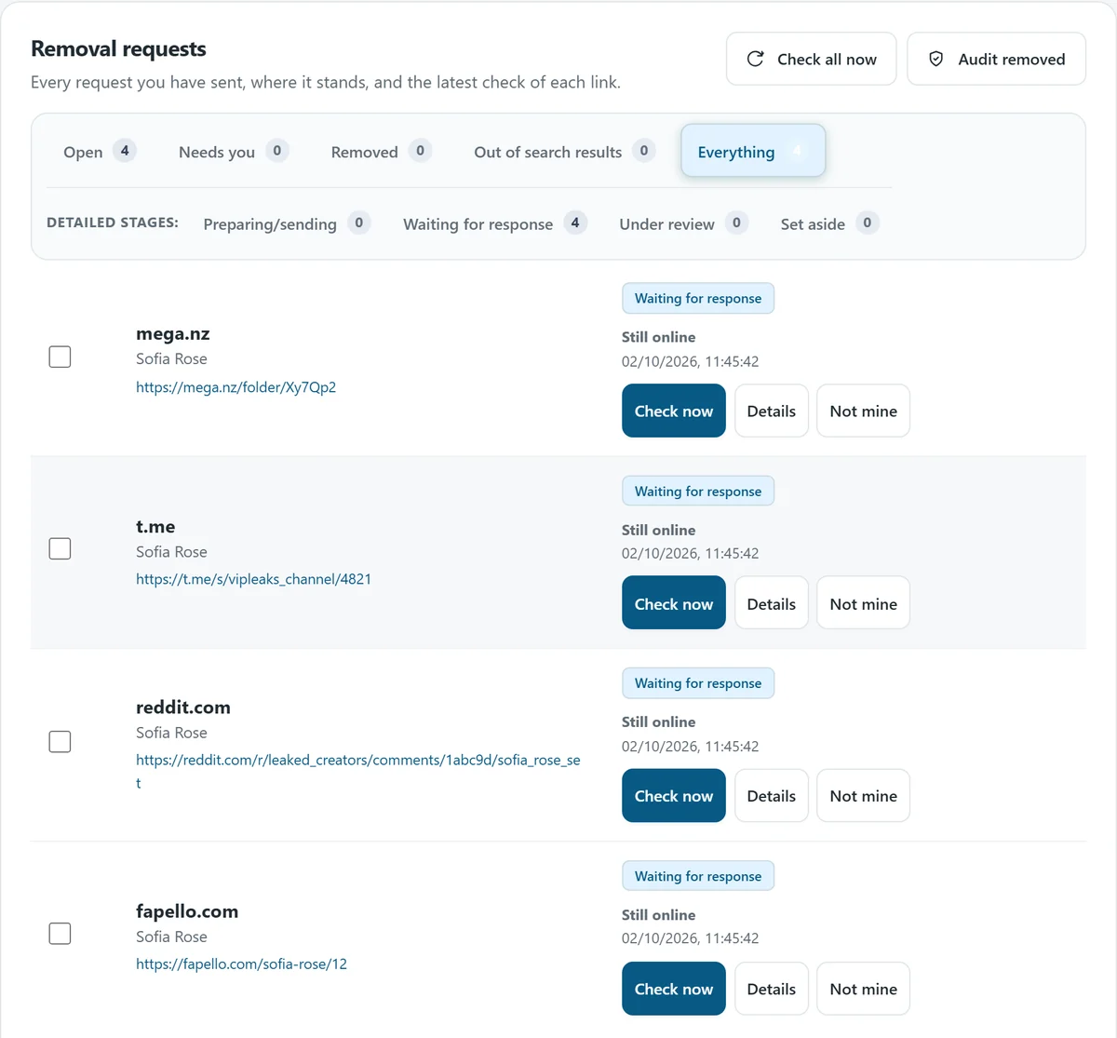This screenshot has width=1117, height=1038.
Task: Click Check now for fapello.com
Action: pyautogui.click(x=674, y=989)
